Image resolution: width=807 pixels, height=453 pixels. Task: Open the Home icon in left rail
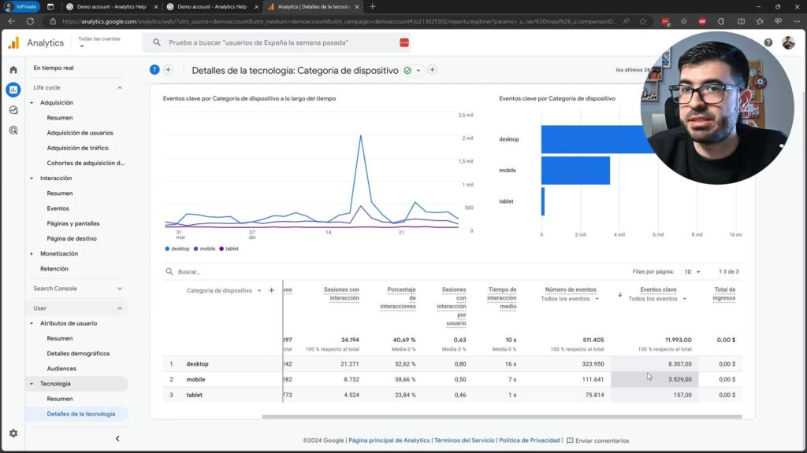coord(13,69)
